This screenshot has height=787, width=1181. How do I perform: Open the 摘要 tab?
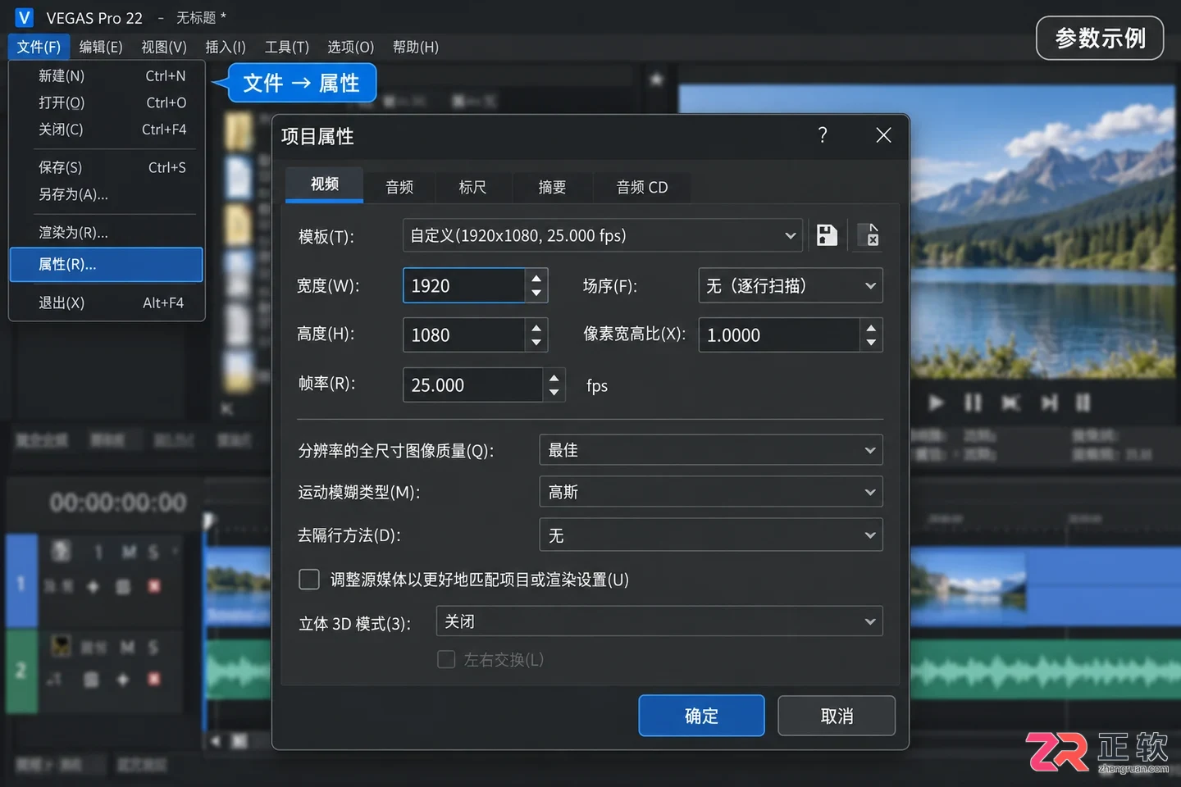pyautogui.click(x=552, y=187)
